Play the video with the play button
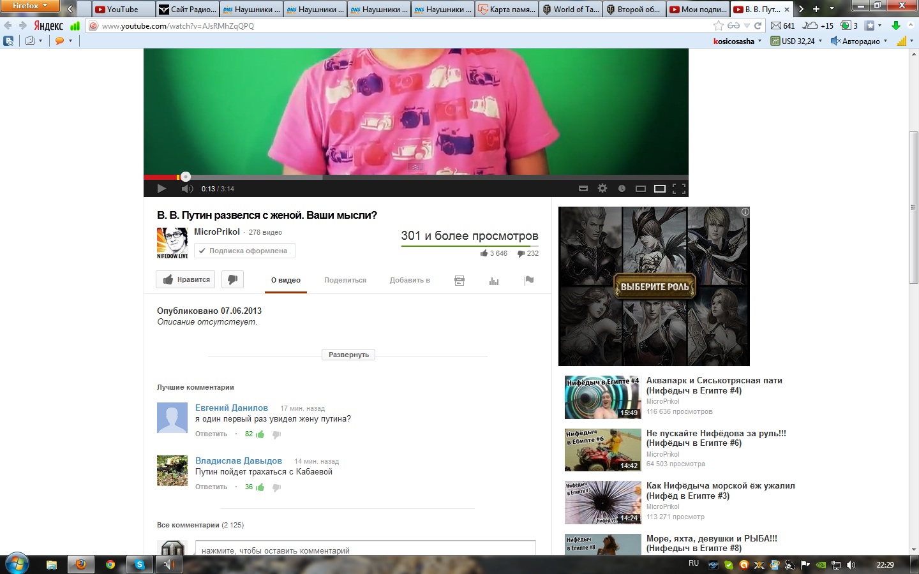 (161, 189)
